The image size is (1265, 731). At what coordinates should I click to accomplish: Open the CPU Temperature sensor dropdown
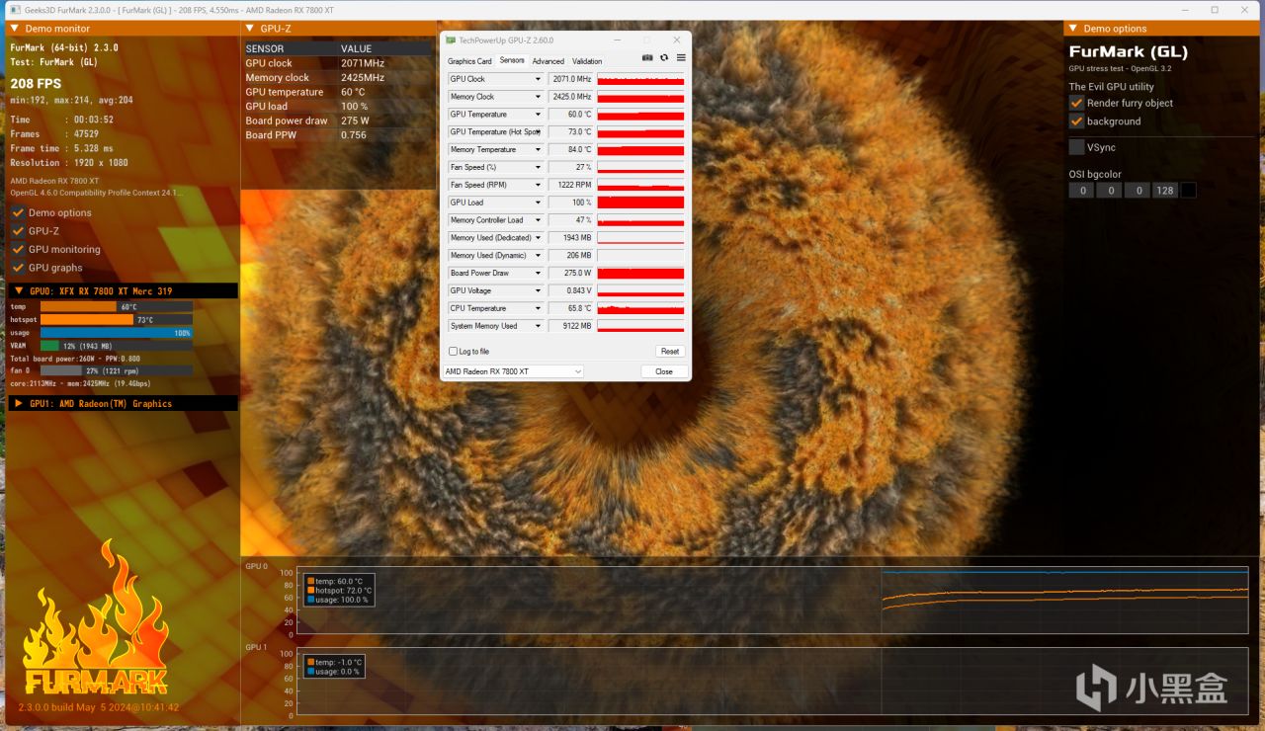point(538,308)
